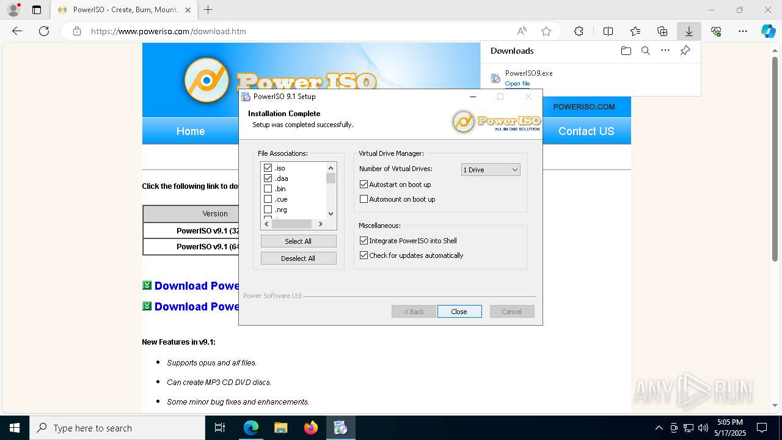The width and height of the screenshot is (782, 440).
Task: Open File Explorer from taskbar
Action: (x=281, y=428)
